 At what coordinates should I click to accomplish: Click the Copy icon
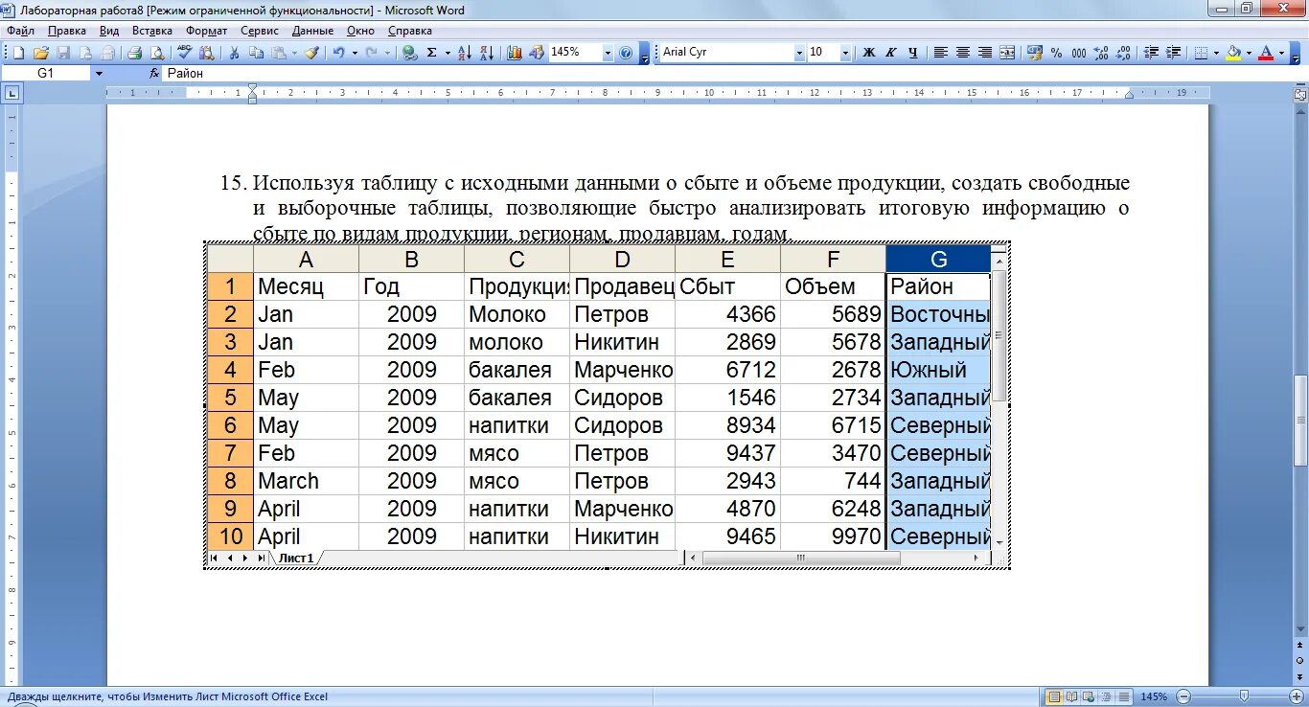[x=257, y=53]
